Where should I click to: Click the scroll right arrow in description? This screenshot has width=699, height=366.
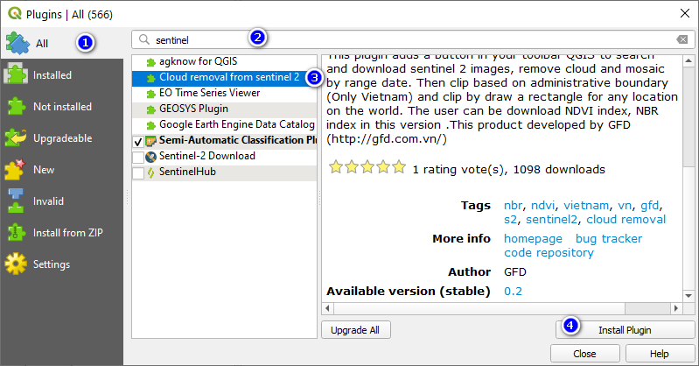[x=676, y=308]
